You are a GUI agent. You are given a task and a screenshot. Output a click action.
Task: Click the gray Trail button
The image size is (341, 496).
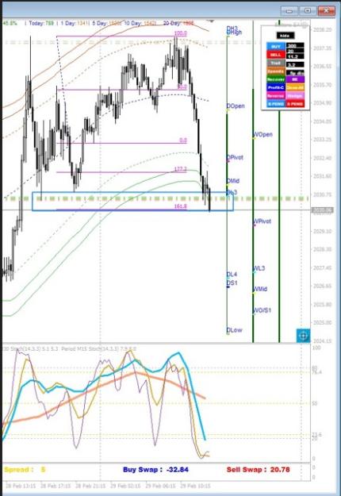point(276,63)
